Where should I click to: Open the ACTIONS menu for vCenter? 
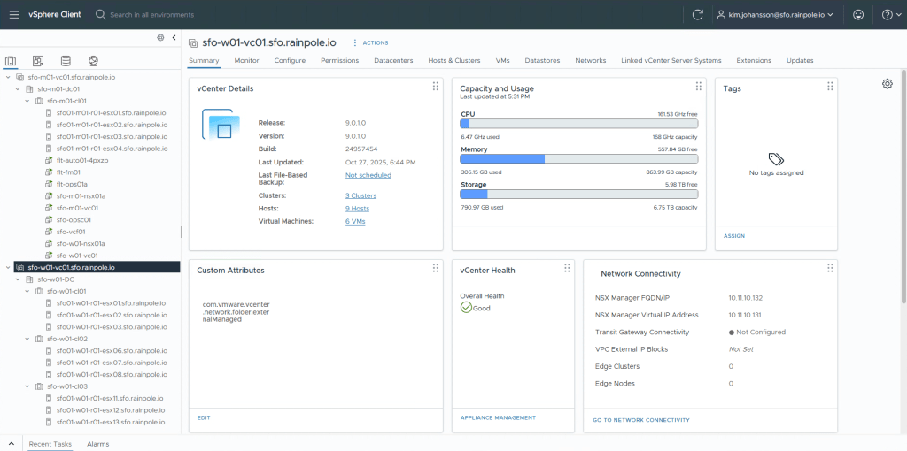tap(371, 42)
